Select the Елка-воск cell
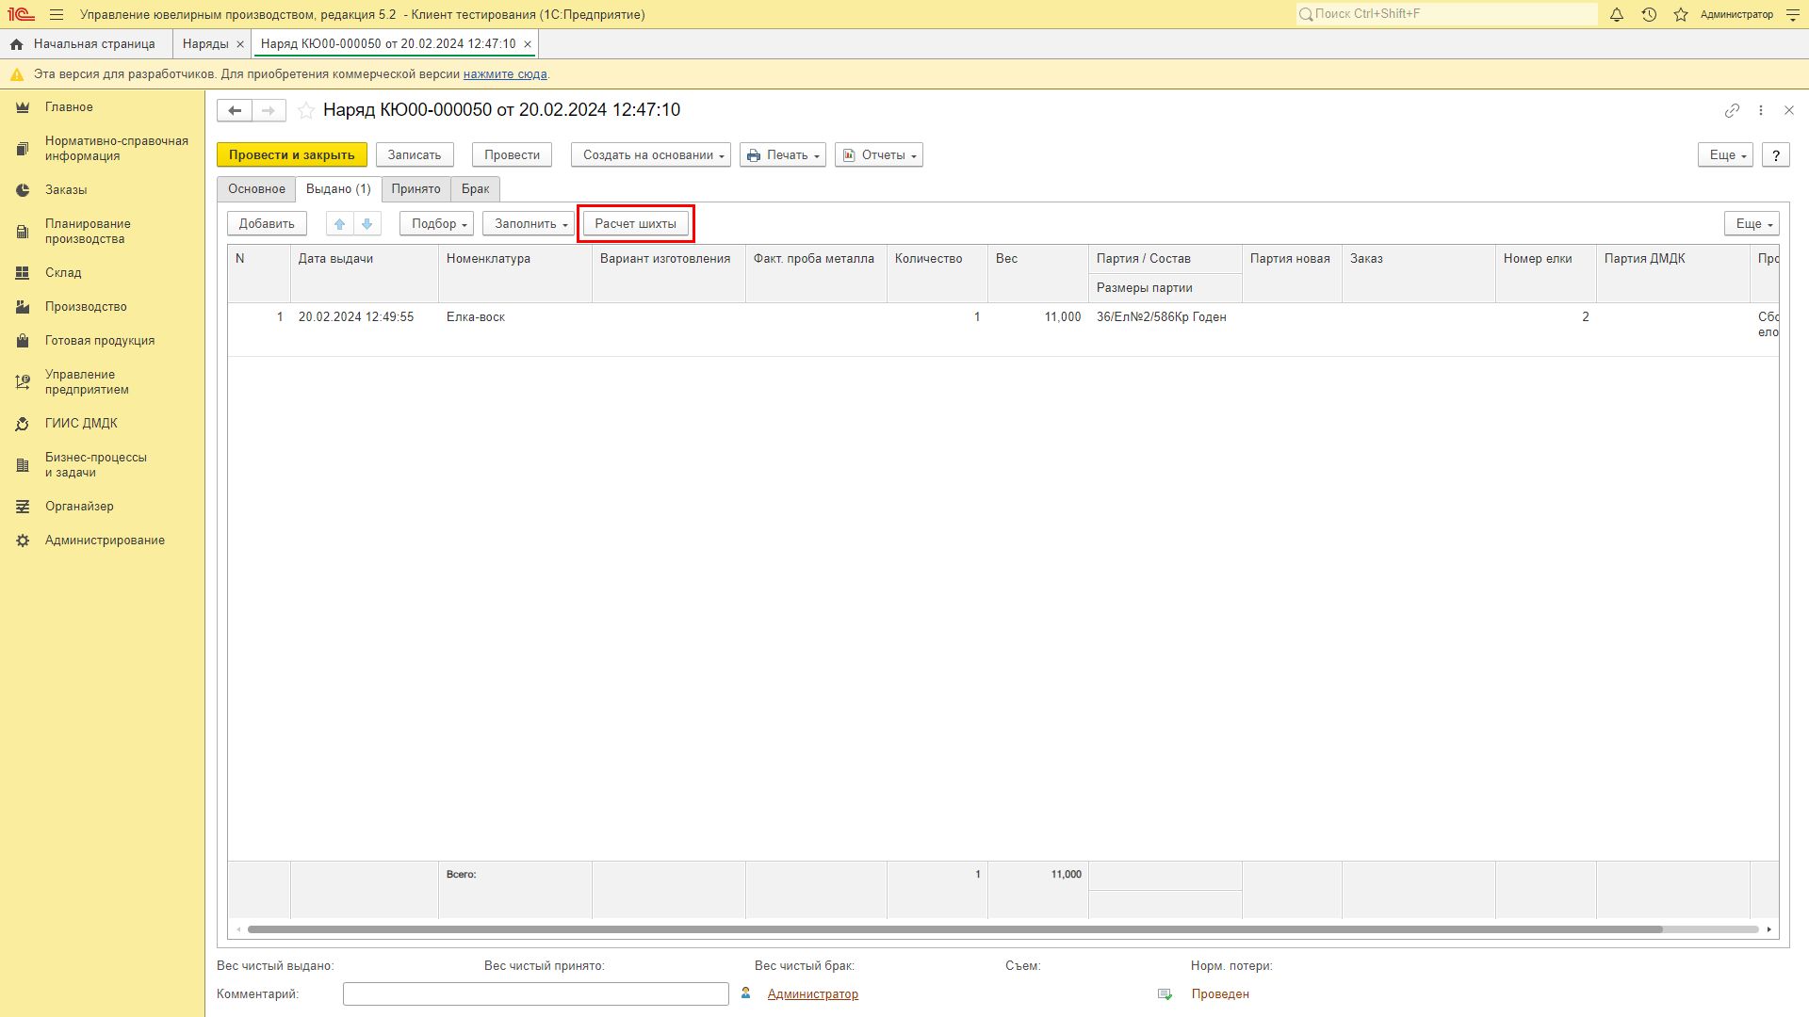The width and height of the screenshot is (1809, 1017). pos(515,317)
